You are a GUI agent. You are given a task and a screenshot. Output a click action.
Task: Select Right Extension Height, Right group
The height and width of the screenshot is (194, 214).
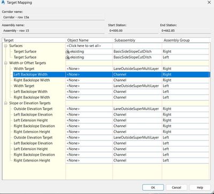pos(32,131)
